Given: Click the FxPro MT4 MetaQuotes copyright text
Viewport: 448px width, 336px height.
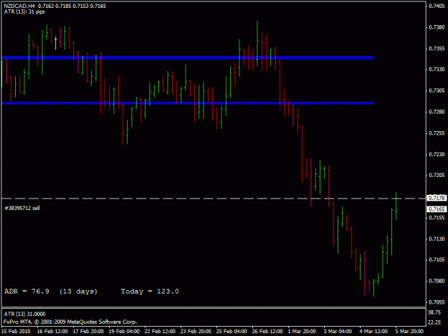Looking at the screenshot, I should (70, 322).
